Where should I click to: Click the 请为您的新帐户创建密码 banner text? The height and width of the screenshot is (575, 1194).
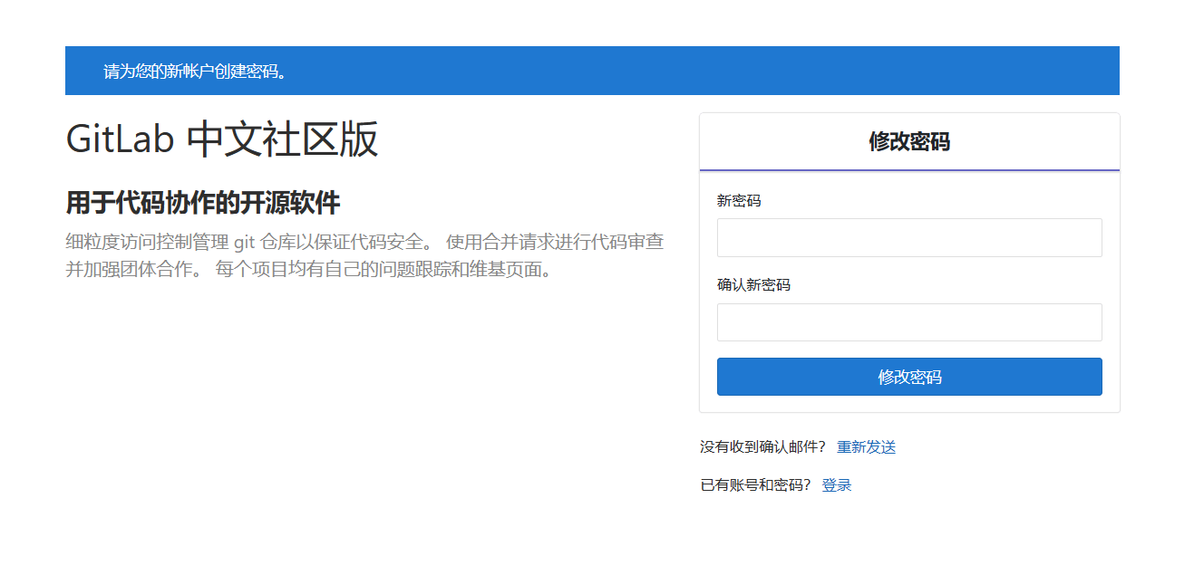tap(196, 72)
